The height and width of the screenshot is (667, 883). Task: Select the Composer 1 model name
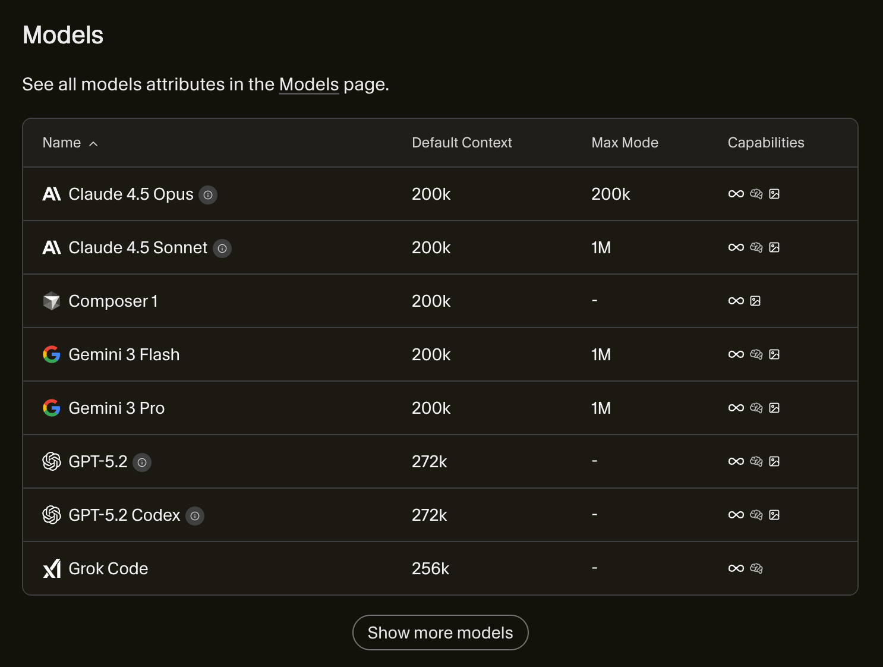coord(113,301)
